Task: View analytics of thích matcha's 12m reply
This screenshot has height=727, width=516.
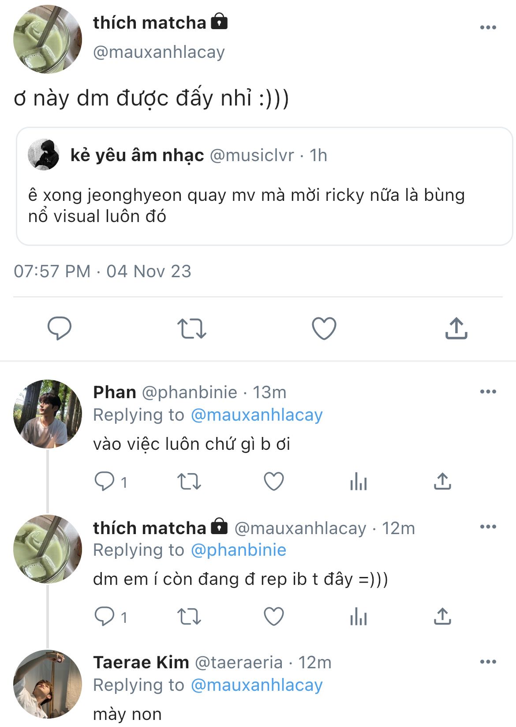Action: tap(358, 617)
